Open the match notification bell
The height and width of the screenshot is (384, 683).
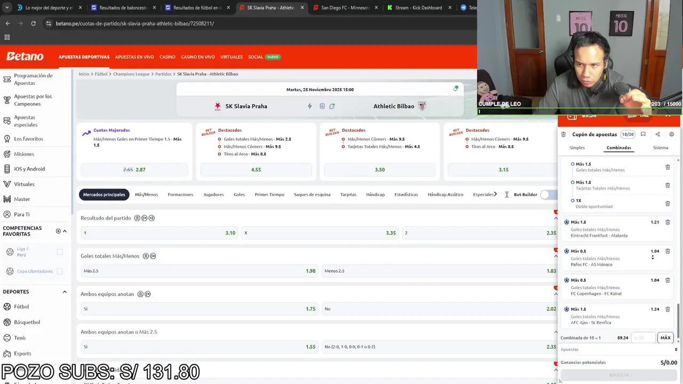tap(455, 89)
